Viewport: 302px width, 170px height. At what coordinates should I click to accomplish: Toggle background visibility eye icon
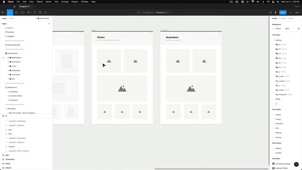(x=299, y=28)
